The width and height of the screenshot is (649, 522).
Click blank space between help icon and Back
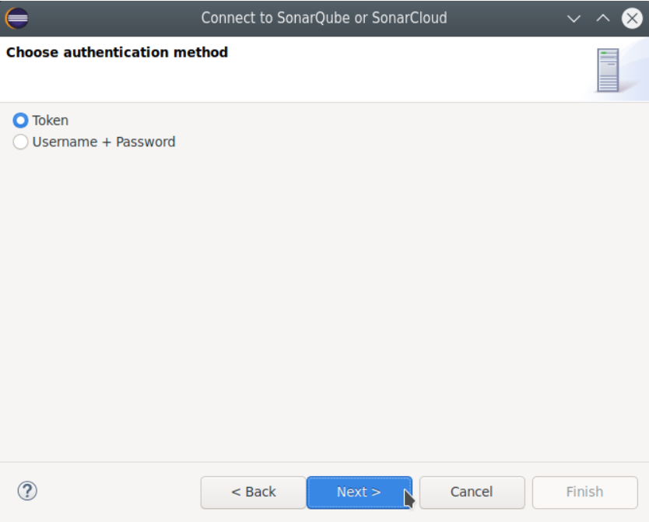coord(117,492)
